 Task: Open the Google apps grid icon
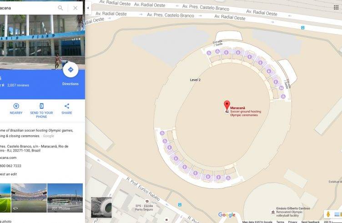[336, 8]
